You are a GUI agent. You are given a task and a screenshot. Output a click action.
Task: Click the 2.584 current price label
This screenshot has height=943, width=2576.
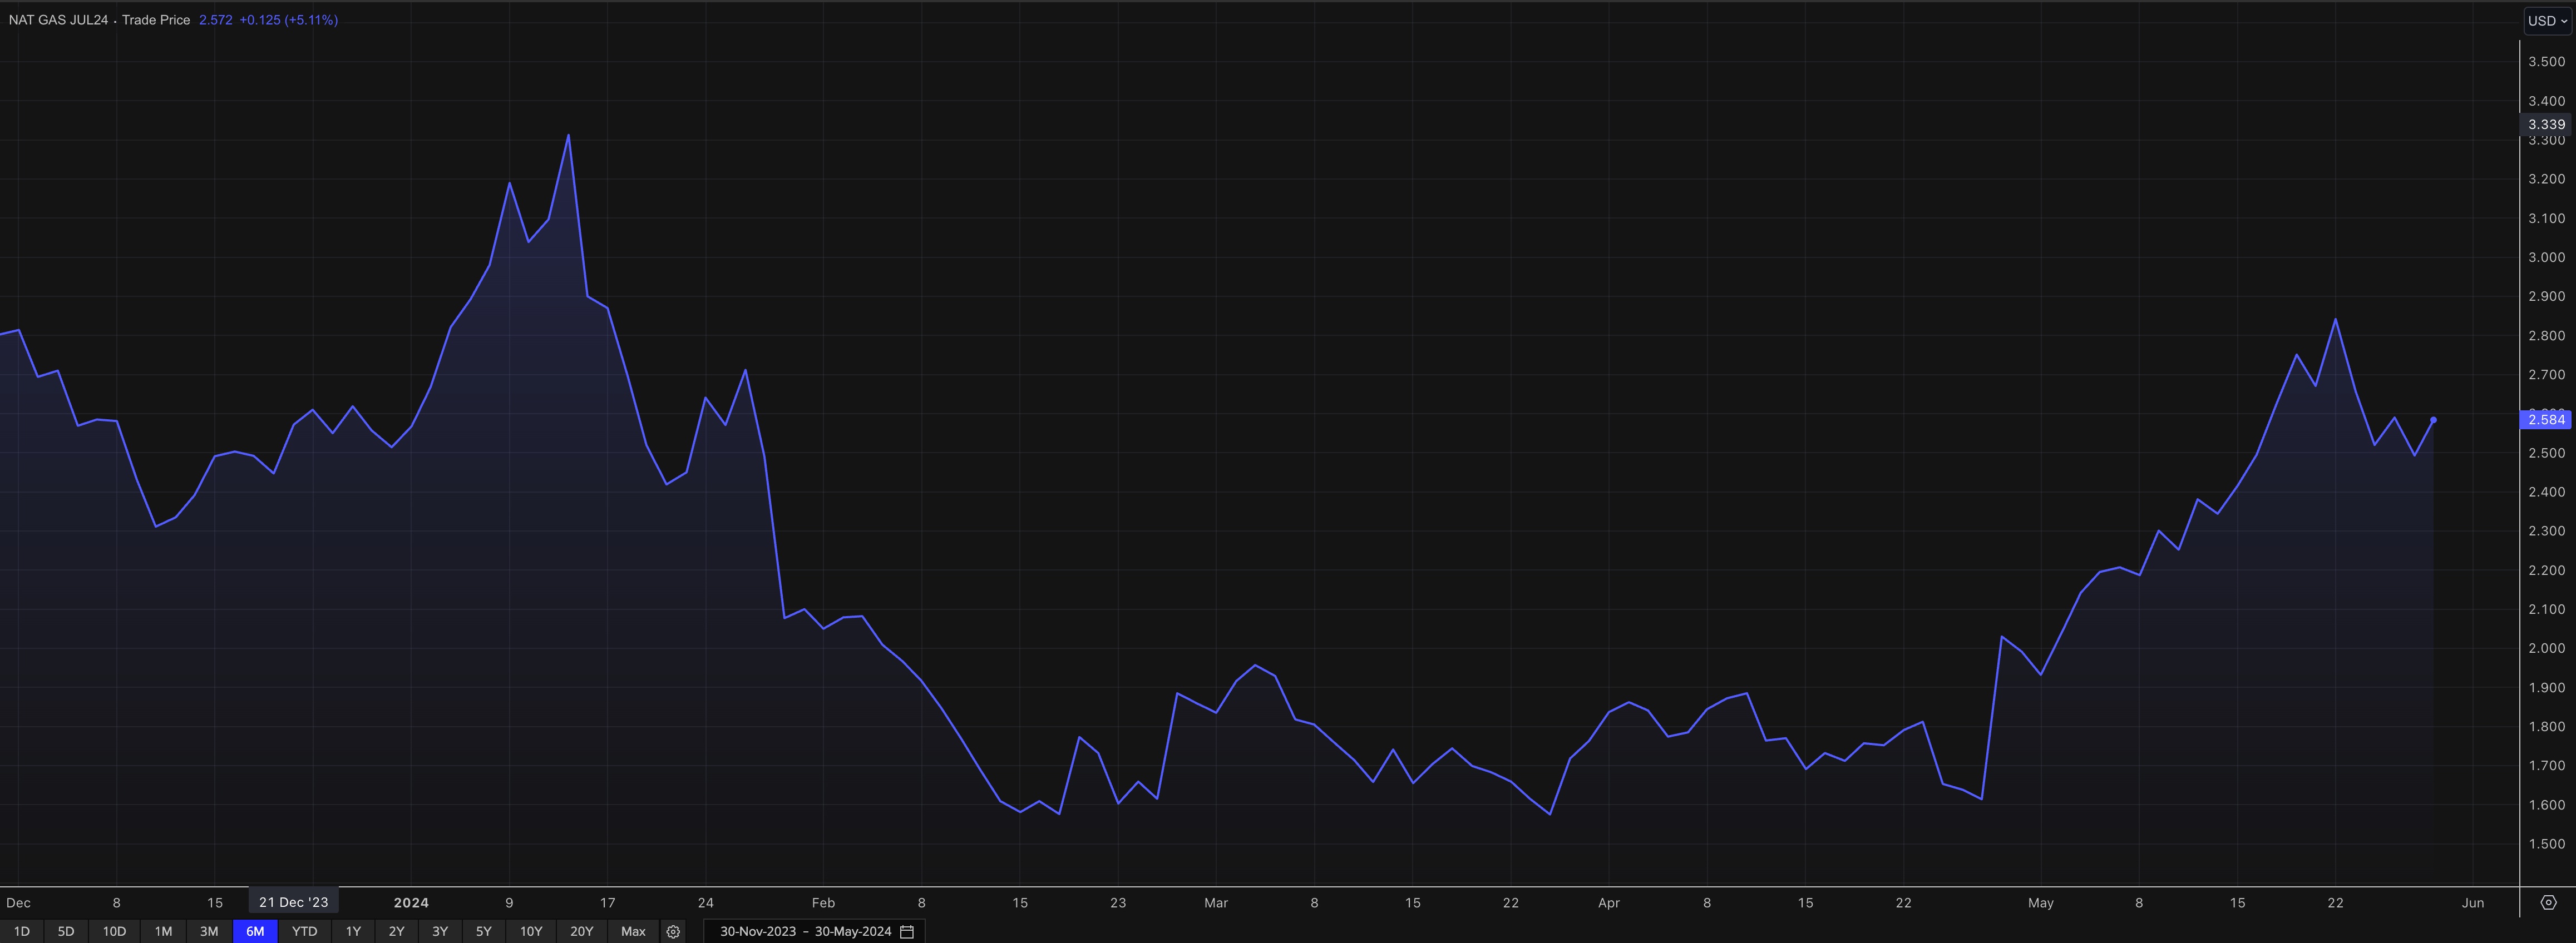click(x=2546, y=420)
